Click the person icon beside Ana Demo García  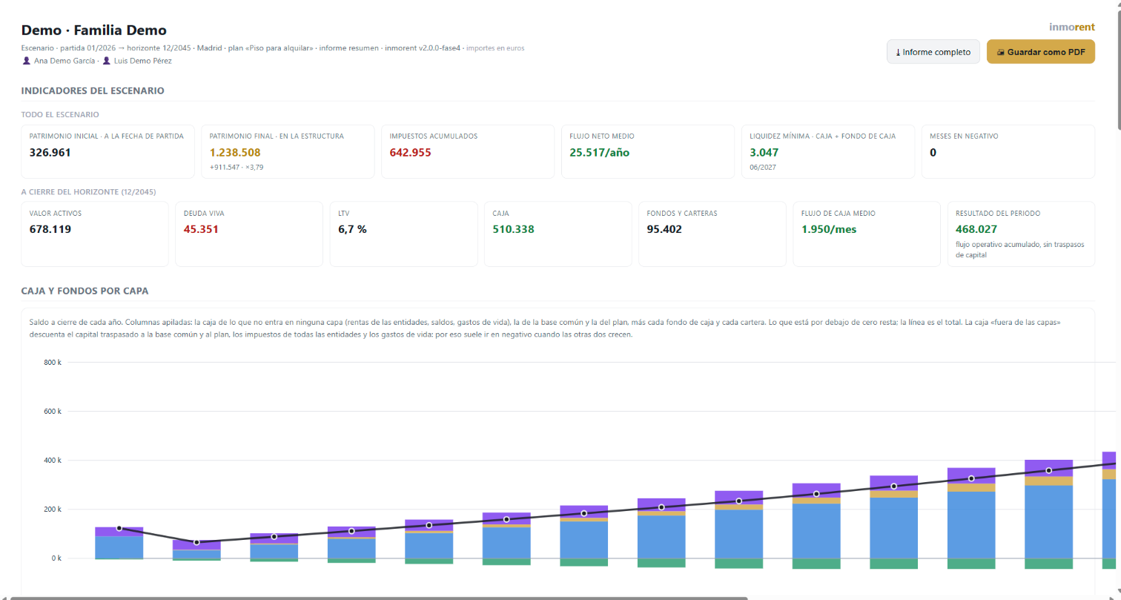pyautogui.click(x=27, y=61)
